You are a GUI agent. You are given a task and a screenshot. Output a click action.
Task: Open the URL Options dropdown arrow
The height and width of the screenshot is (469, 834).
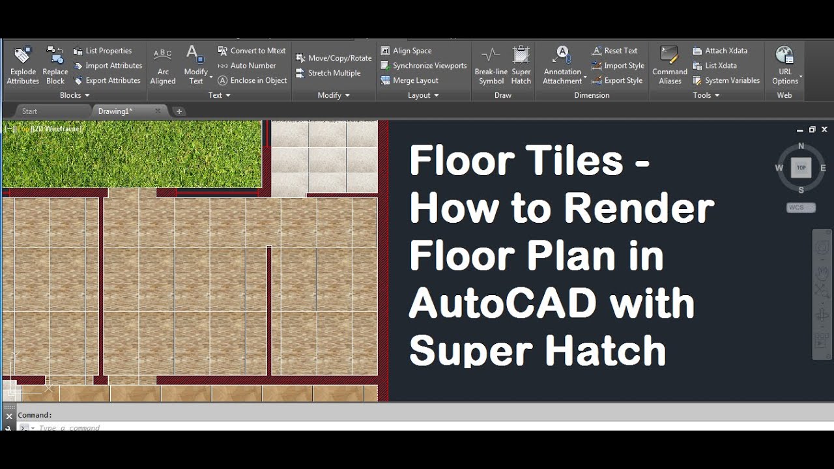pyautogui.click(x=801, y=78)
